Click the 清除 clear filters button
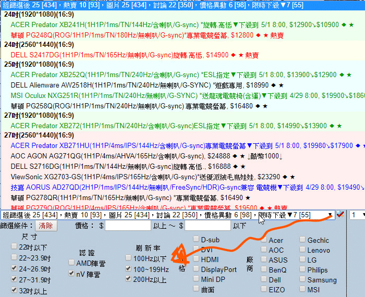The height and width of the screenshot is (297, 365). pos(46,226)
